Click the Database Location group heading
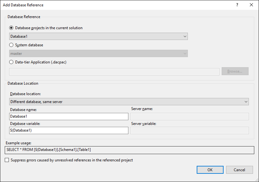This screenshot has width=259, height=182. tap(23, 83)
